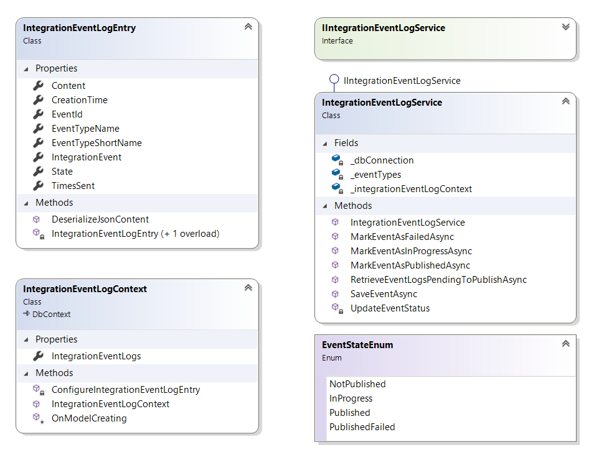The image size is (594, 460).
Task: Click the DbContext base class label
Action: [x=52, y=314]
